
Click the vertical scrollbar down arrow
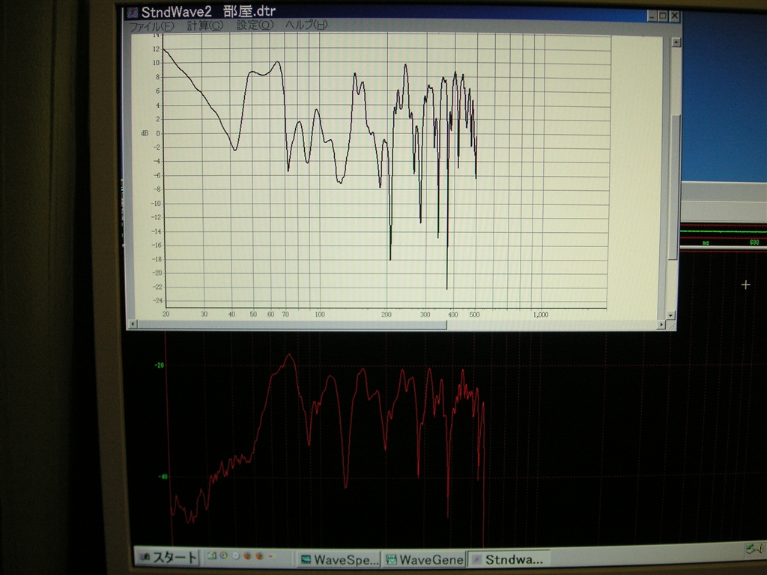click(671, 315)
